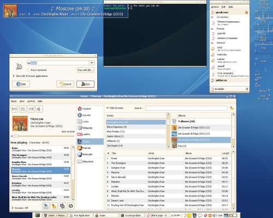Click the Run button in Run Application
This screenshot has height=218, width=273.
(85, 84)
